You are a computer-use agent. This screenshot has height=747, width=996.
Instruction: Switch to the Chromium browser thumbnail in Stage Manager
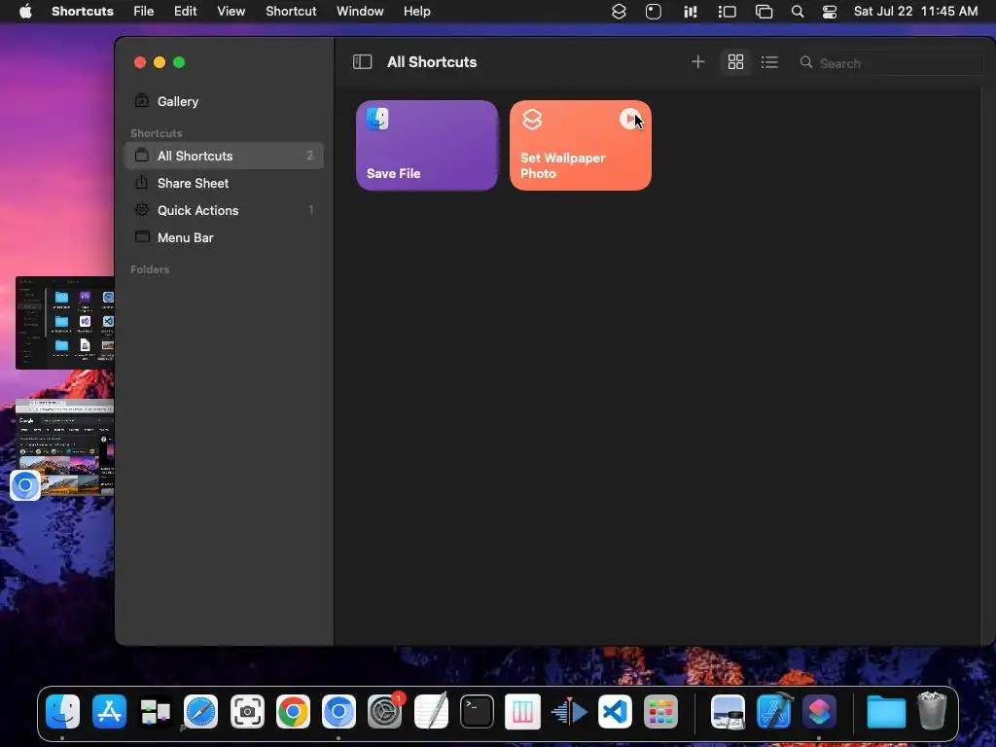(65, 447)
